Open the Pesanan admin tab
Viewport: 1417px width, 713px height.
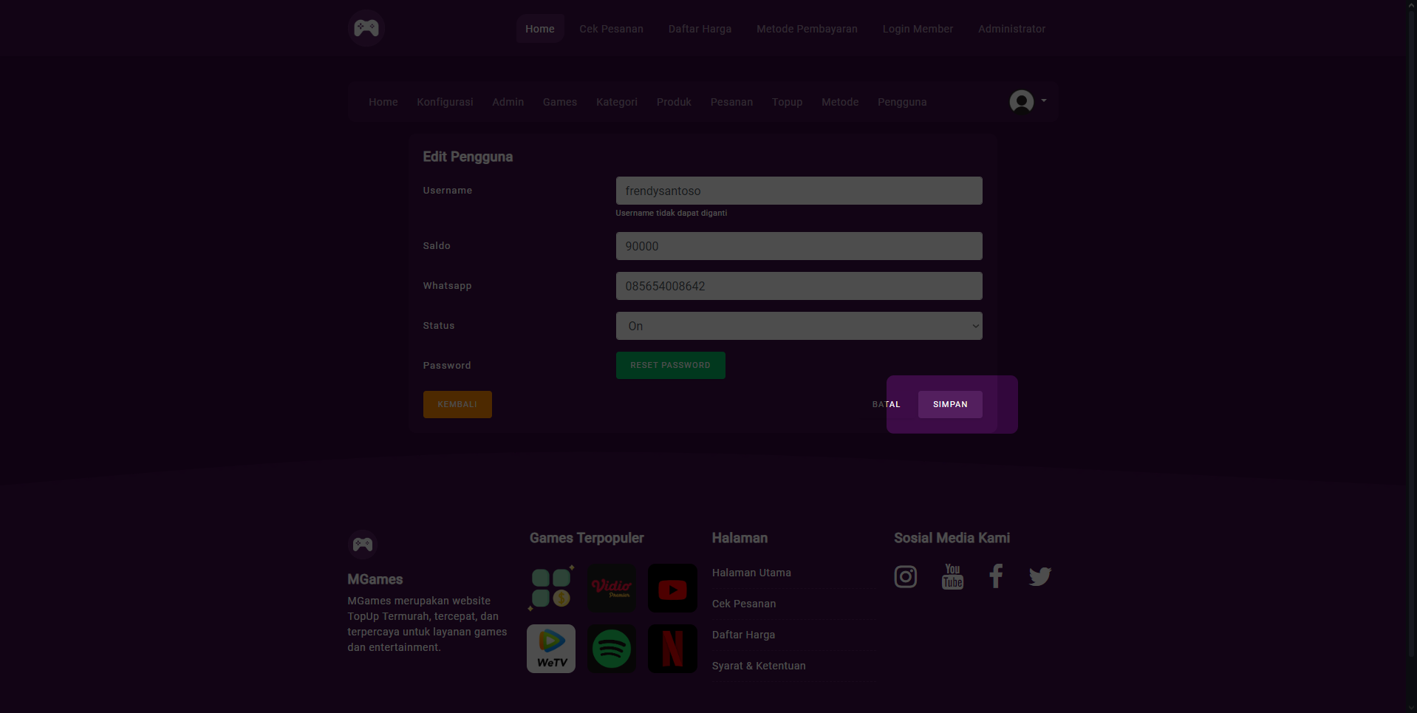pos(731,102)
